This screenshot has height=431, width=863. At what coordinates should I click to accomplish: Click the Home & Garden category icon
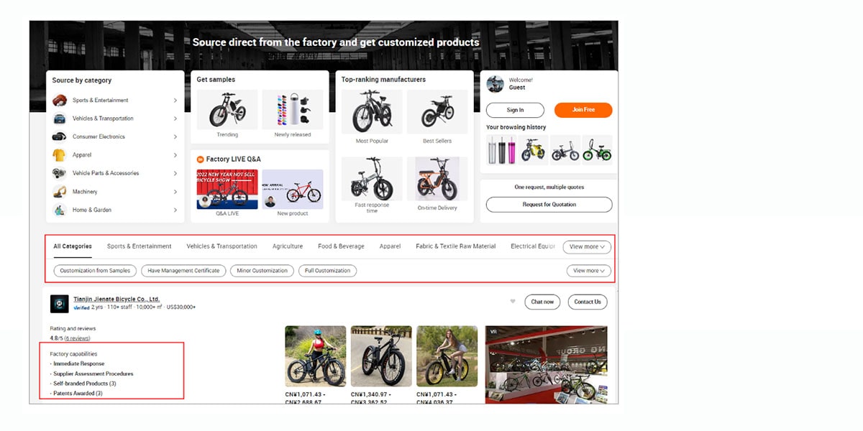pyautogui.click(x=60, y=210)
